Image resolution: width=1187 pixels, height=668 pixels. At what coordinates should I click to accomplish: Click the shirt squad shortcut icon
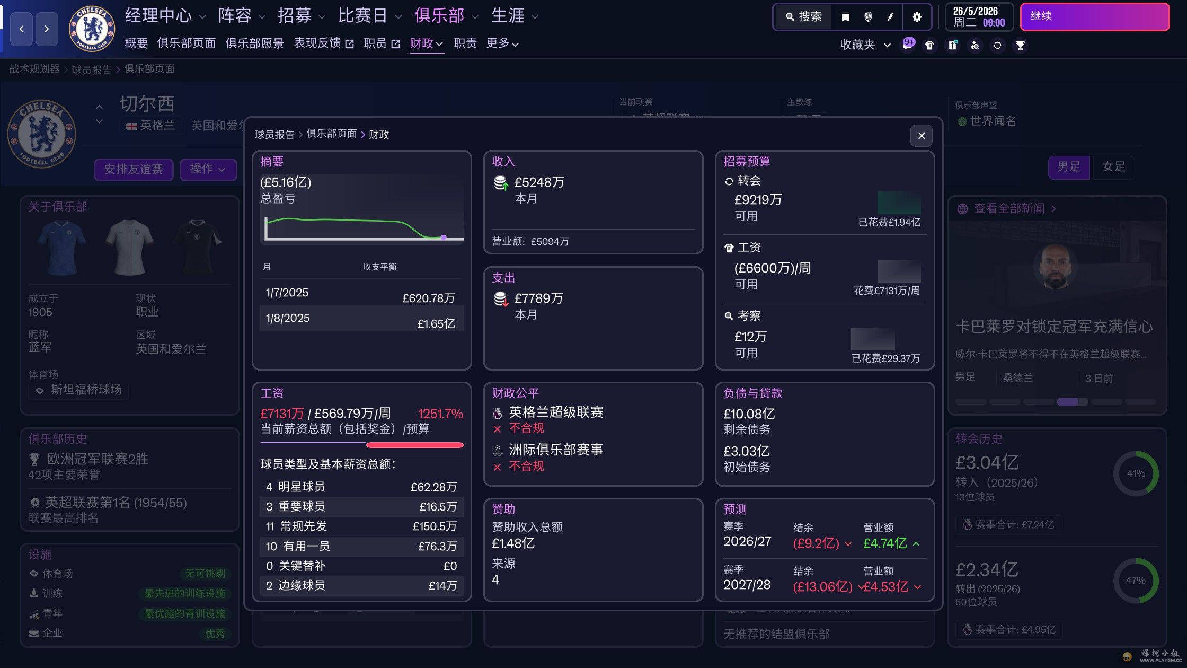click(x=930, y=46)
